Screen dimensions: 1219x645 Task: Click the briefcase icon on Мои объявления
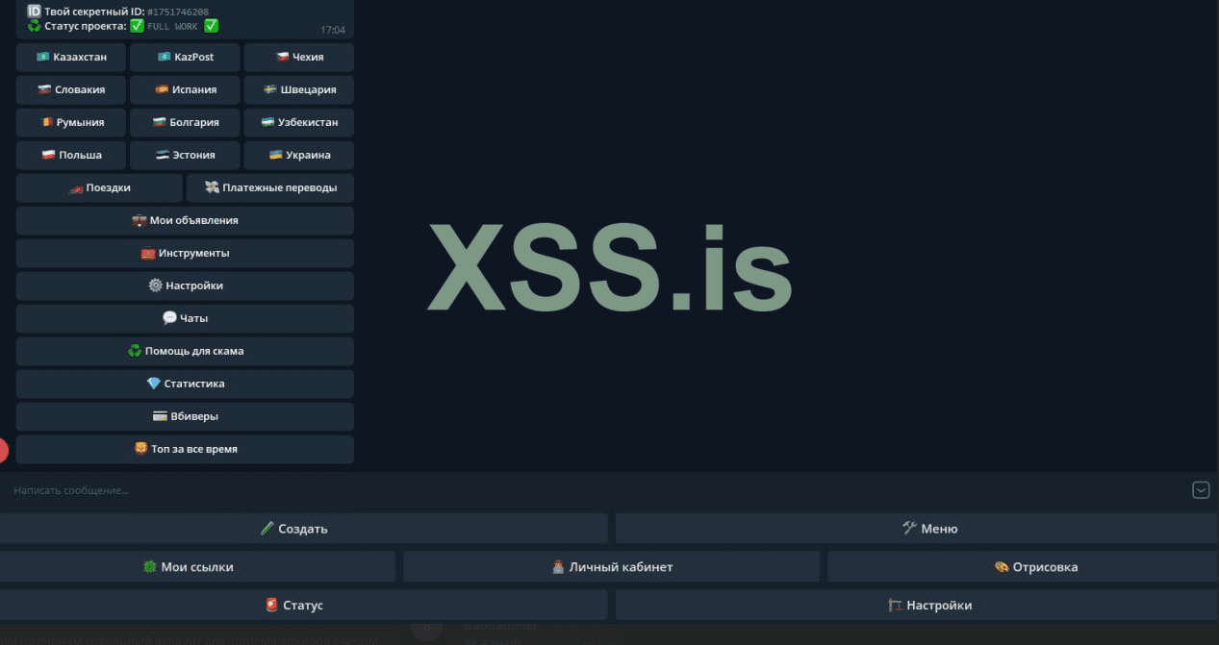(x=139, y=220)
